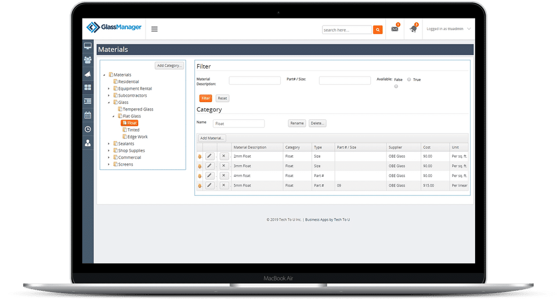Focus the Part# / Size filter field
557x299 pixels.
[345, 81]
